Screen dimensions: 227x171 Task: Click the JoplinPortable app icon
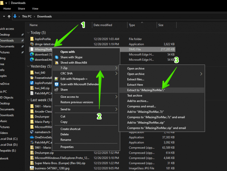pos(32,83)
